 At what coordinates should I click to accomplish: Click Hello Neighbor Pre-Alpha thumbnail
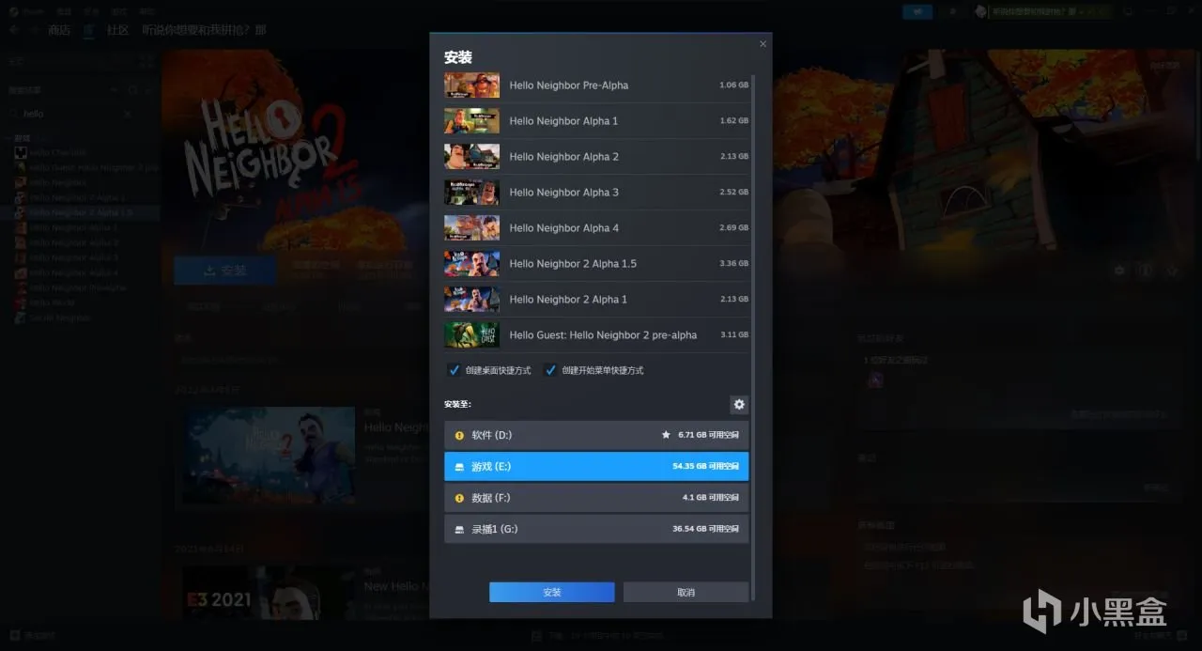pos(471,85)
